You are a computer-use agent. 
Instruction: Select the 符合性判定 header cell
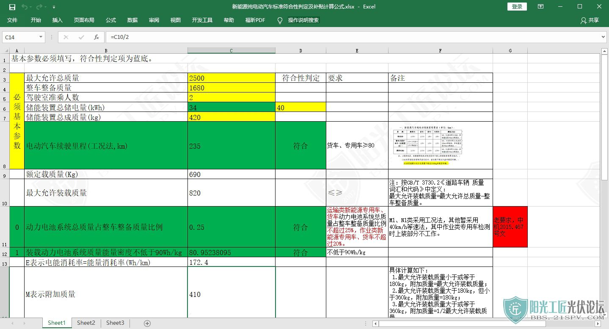[300, 78]
